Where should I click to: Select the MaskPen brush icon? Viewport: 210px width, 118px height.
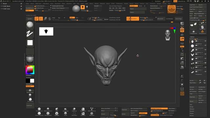point(83,114)
